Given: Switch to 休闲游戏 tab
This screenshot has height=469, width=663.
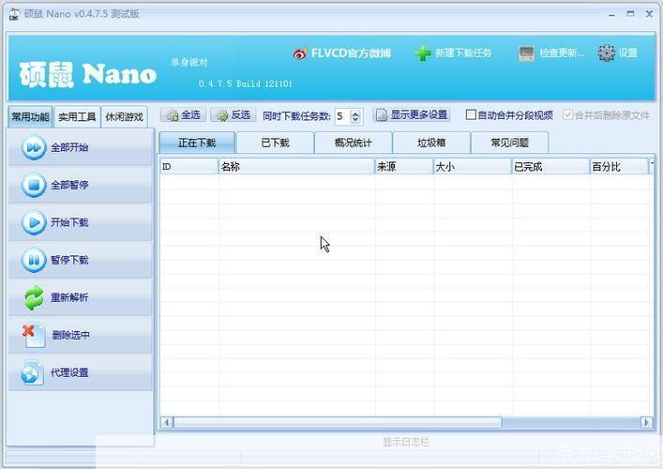Looking at the screenshot, I should pyautogui.click(x=124, y=116).
